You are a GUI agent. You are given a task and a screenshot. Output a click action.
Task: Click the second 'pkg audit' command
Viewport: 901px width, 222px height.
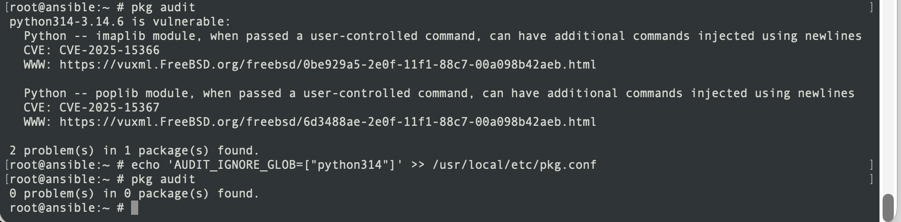163,179
